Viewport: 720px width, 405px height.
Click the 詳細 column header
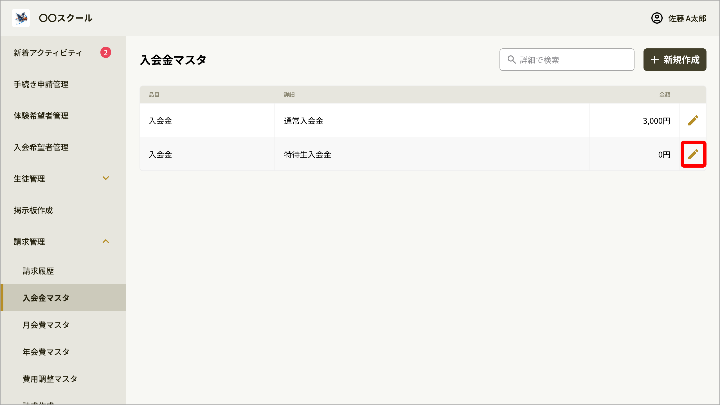pos(289,95)
